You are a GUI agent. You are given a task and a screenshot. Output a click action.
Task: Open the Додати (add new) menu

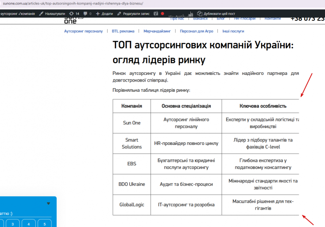[x=104, y=14]
